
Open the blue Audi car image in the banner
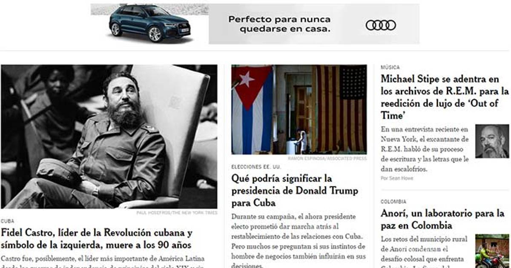(x=149, y=23)
